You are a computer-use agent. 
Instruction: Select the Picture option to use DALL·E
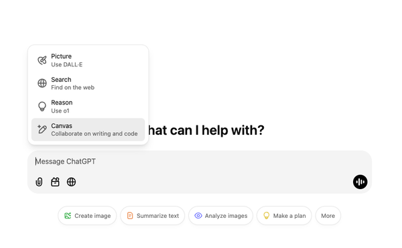[88, 60]
